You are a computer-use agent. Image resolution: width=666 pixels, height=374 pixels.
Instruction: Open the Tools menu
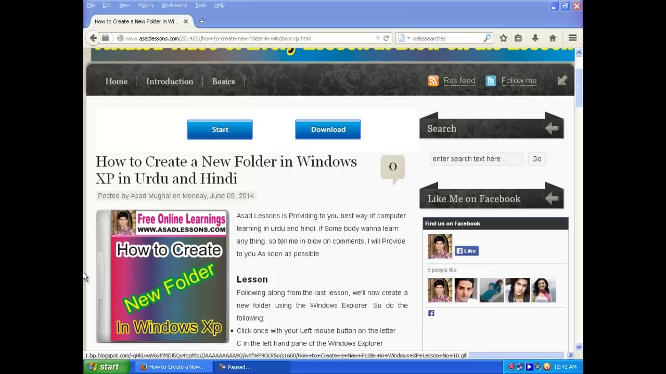pyautogui.click(x=200, y=5)
